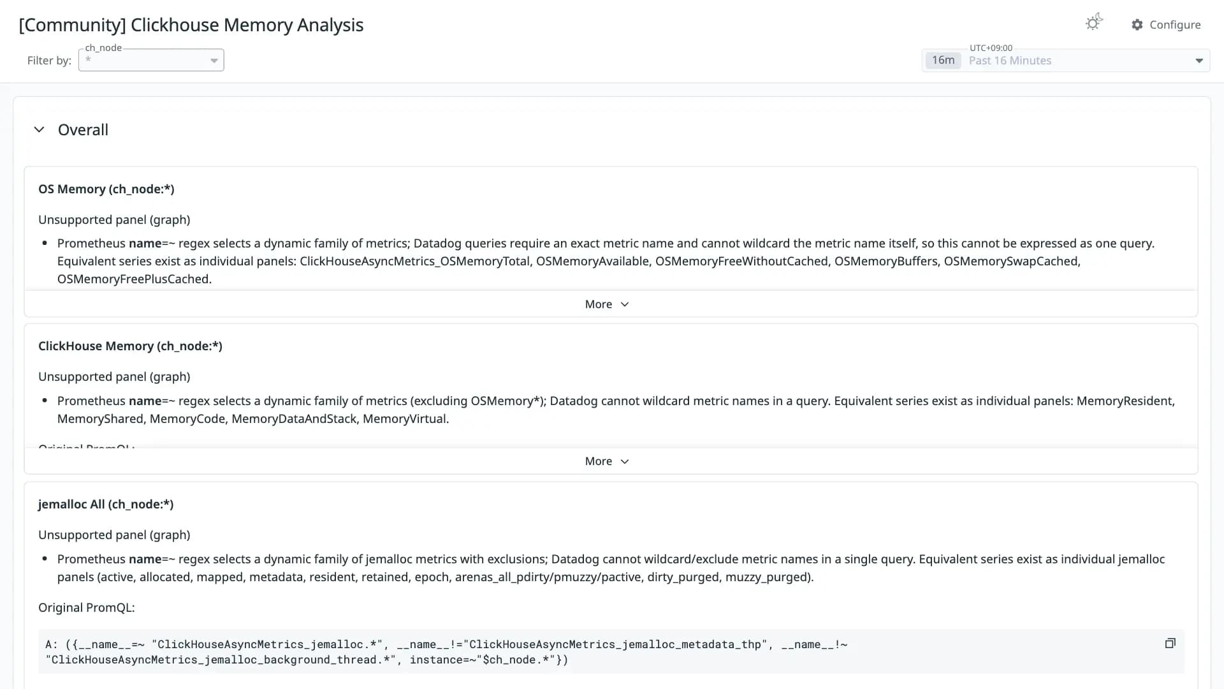1224x689 pixels.
Task: Expand More under OS Memory panel
Action: tap(607, 304)
